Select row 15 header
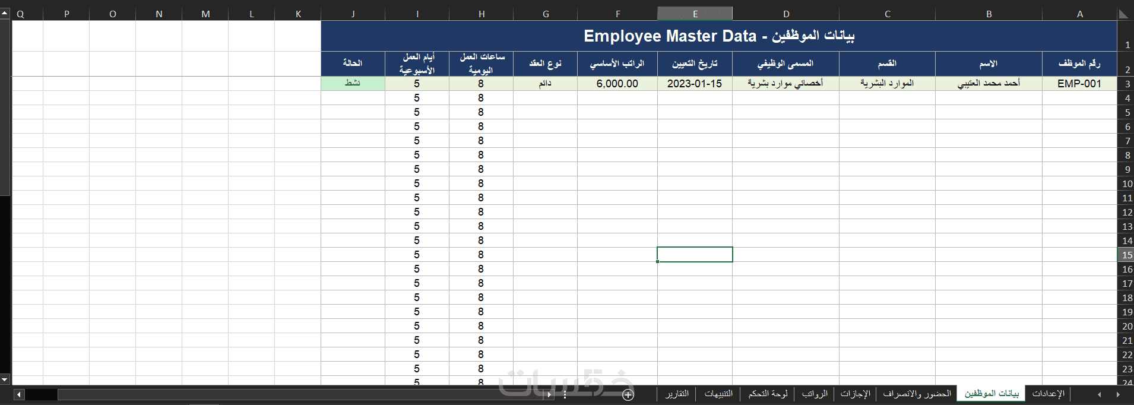Screen dimensions: 1134x405 pyautogui.click(x=1126, y=255)
